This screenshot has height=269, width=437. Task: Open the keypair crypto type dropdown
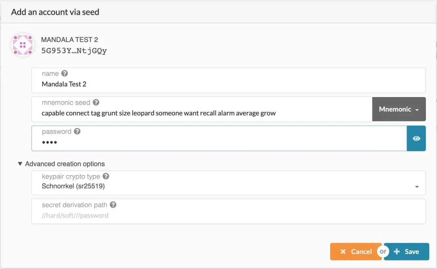tap(229, 186)
